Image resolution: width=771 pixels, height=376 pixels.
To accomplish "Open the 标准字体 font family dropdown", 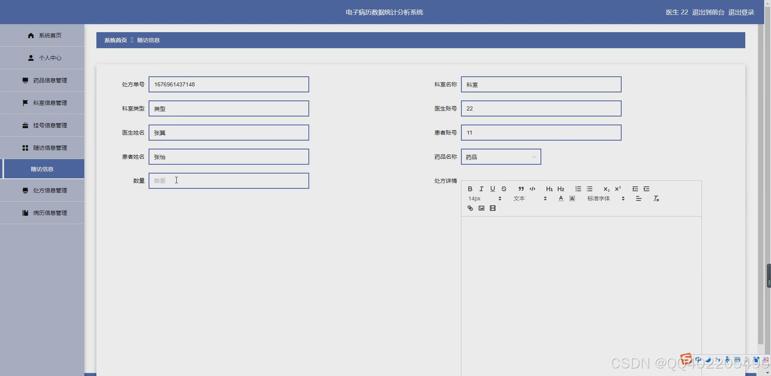I will point(606,198).
